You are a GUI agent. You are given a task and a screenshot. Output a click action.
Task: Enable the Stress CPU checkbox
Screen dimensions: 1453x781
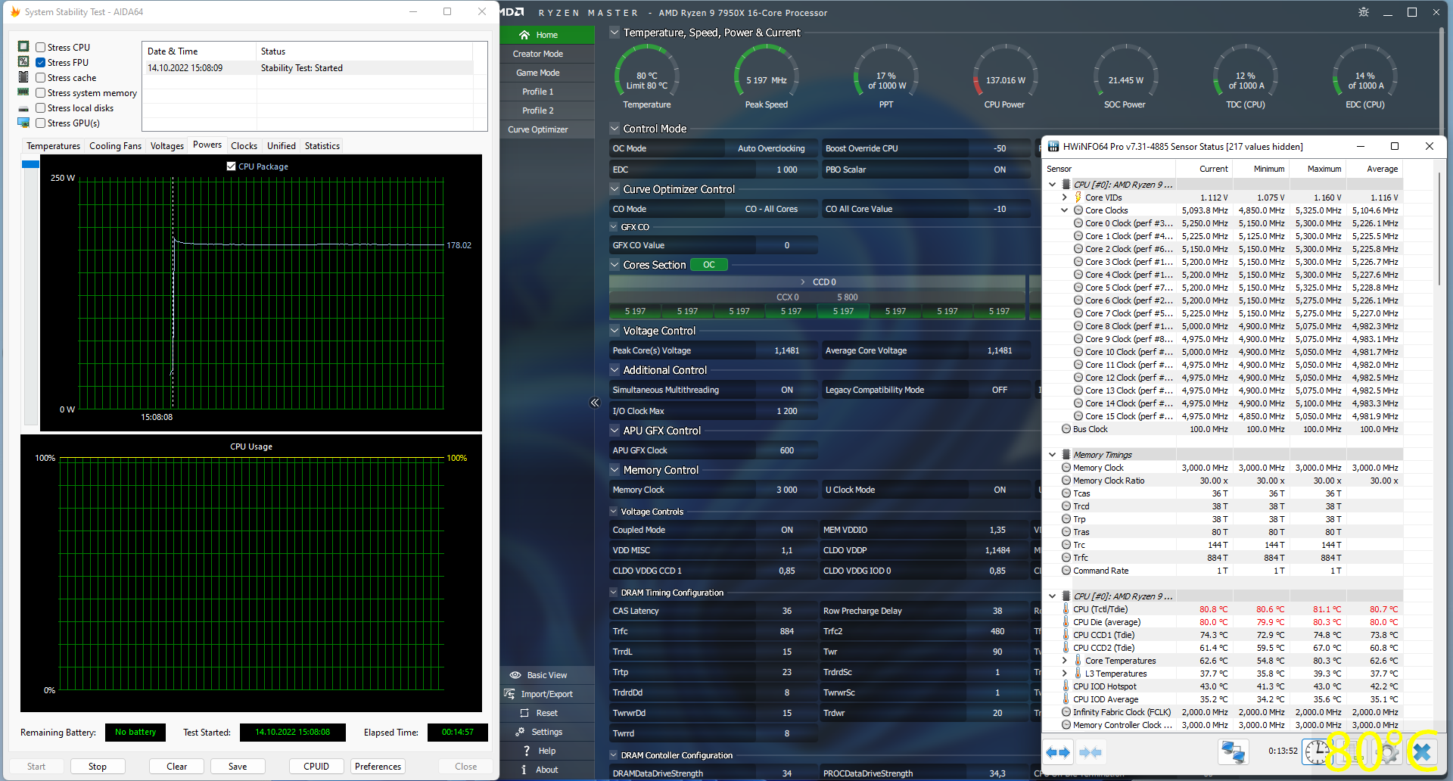pyautogui.click(x=41, y=47)
